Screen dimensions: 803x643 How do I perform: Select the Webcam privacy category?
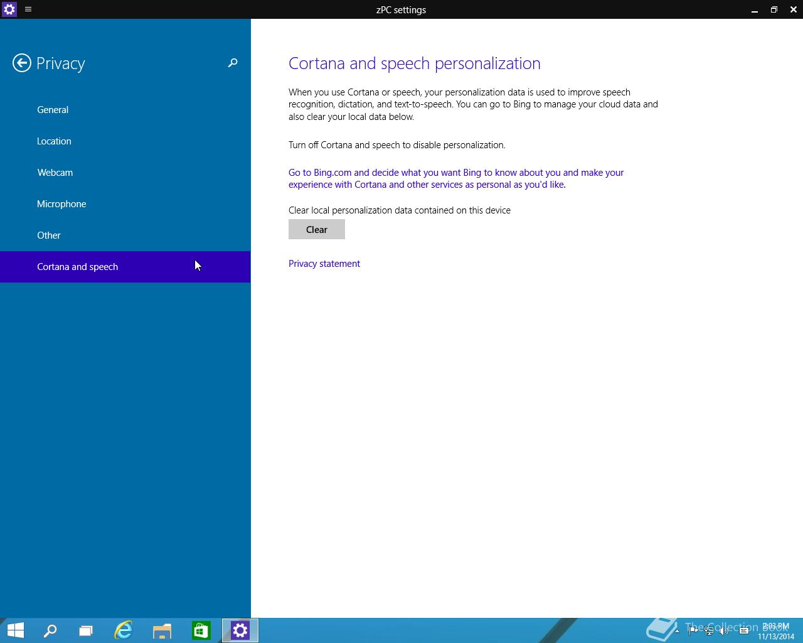125,173
